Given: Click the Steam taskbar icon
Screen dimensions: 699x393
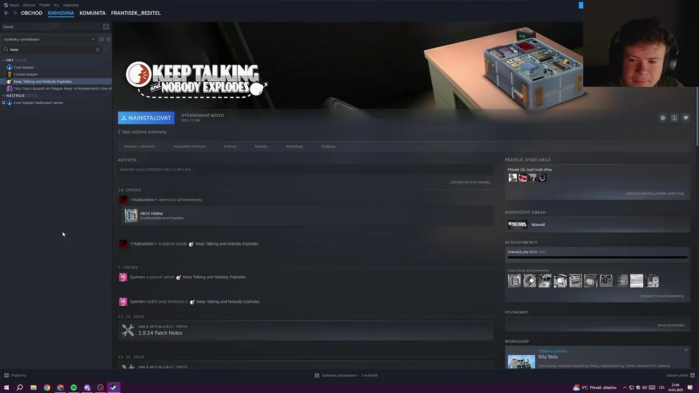Looking at the screenshot, I should point(114,388).
